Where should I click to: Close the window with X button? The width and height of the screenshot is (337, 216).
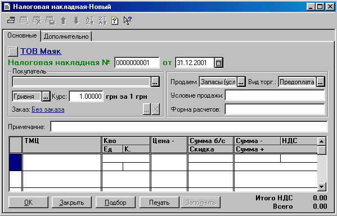[330, 7]
